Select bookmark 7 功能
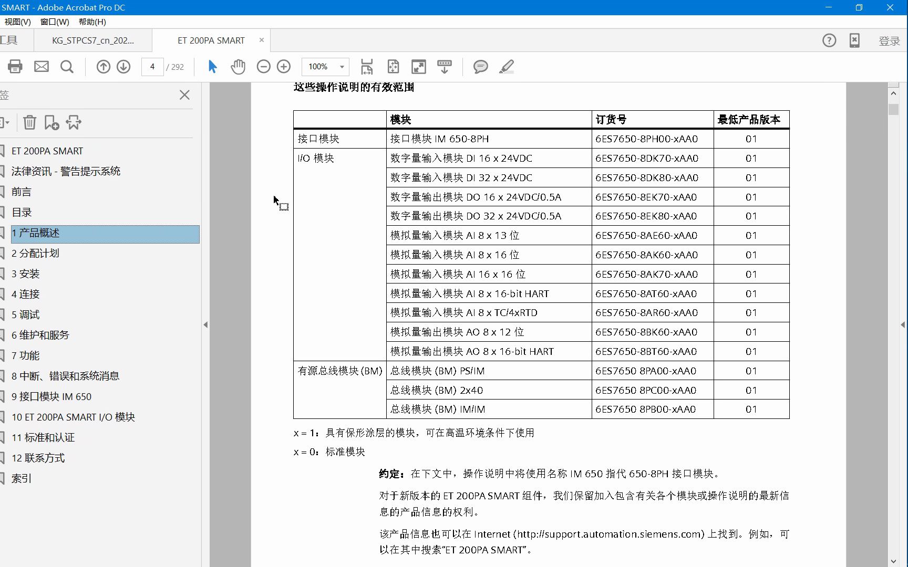908x567 pixels. click(x=26, y=355)
